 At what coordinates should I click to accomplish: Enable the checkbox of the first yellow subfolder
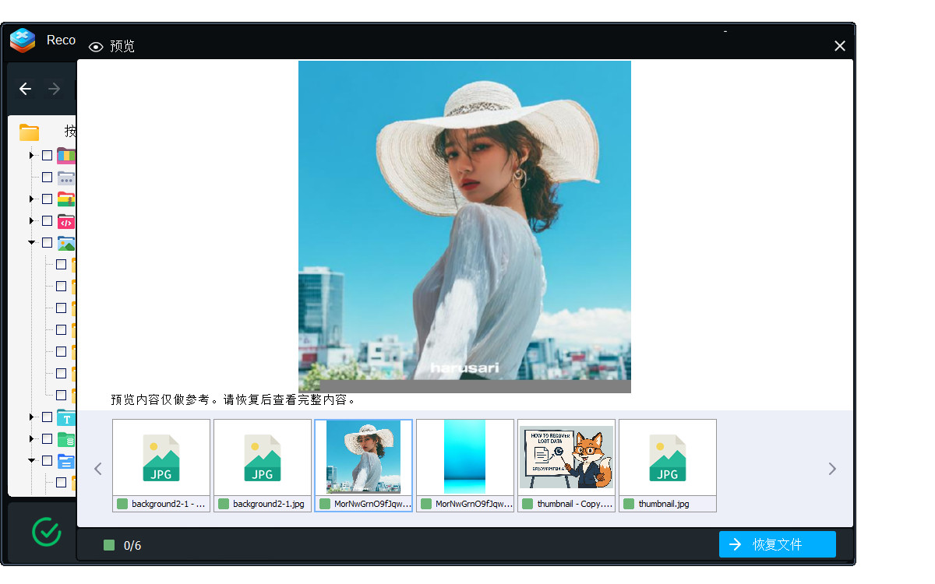coord(60,264)
